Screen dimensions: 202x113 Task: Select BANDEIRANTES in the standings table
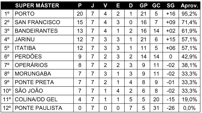(36, 31)
